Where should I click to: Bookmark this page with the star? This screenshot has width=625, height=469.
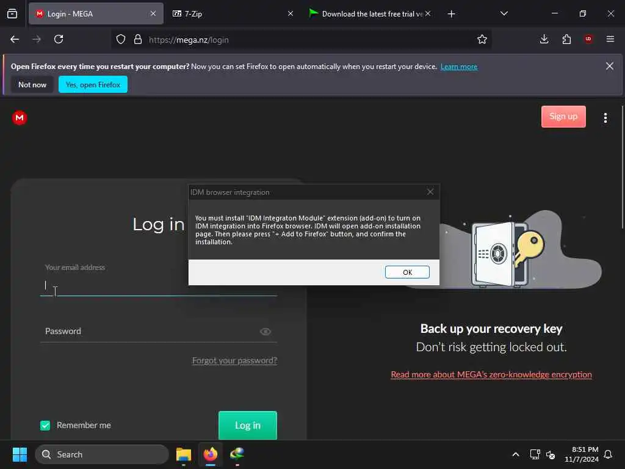click(x=482, y=40)
